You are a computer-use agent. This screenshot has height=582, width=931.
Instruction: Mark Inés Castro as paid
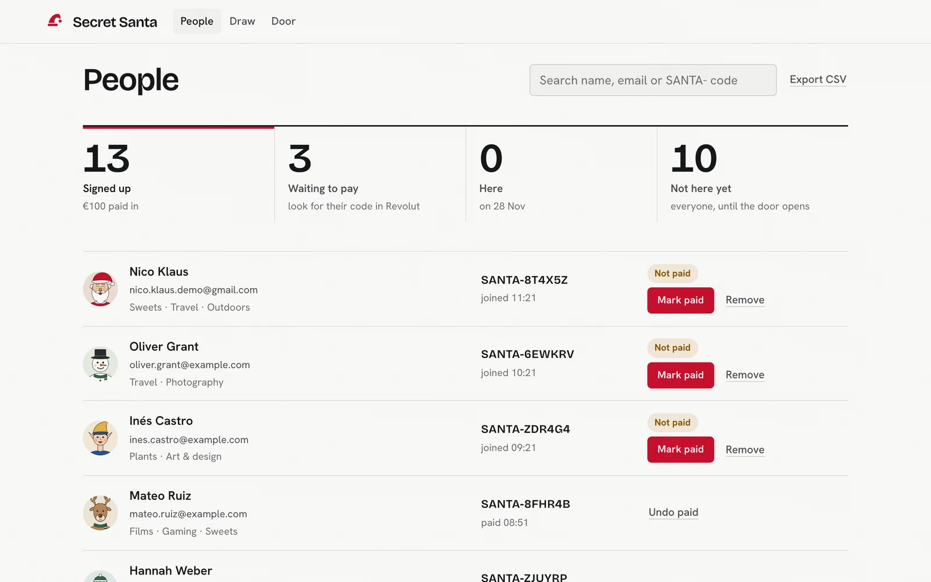coord(680,450)
